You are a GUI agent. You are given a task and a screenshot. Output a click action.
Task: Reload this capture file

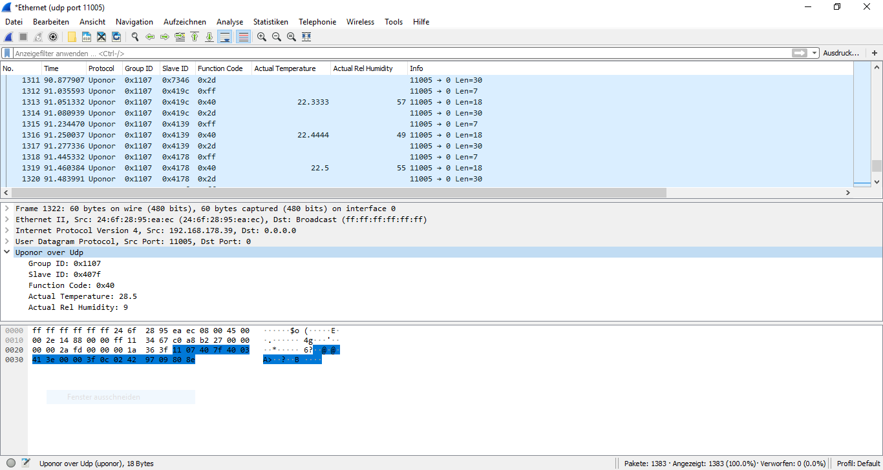pos(116,37)
